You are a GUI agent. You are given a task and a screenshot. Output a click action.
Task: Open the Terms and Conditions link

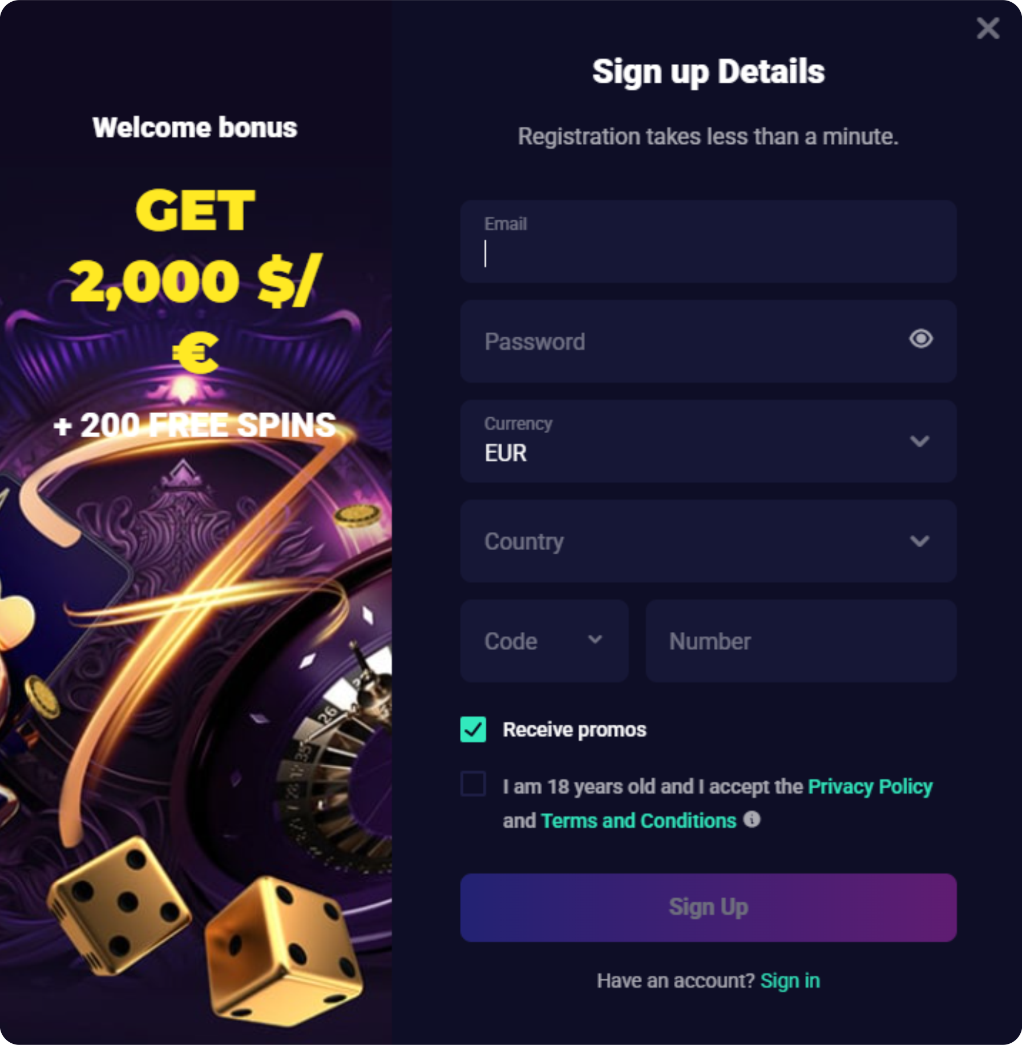(639, 820)
